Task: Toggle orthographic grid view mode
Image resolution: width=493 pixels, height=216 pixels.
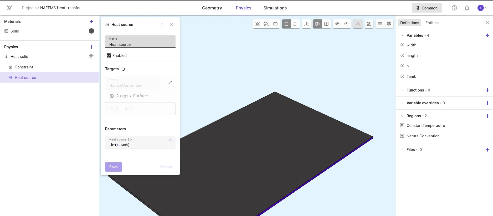Action: [x=326, y=24]
